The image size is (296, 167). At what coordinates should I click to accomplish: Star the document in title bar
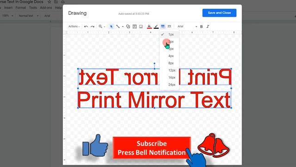click(x=49, y=2)
